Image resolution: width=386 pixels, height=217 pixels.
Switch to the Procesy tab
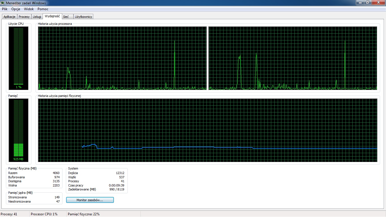[24, 17]
